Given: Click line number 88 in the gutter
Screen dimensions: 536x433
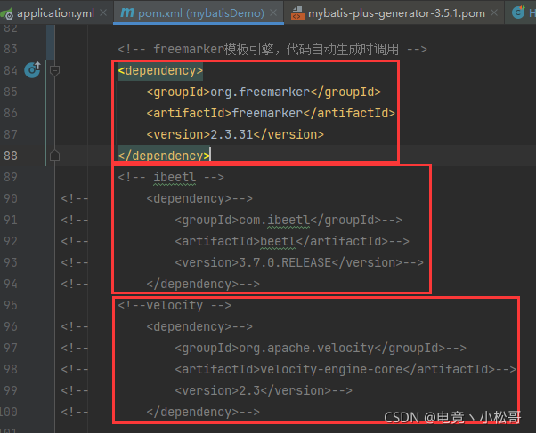Looking at the screenshot, I should coord(11,156).
